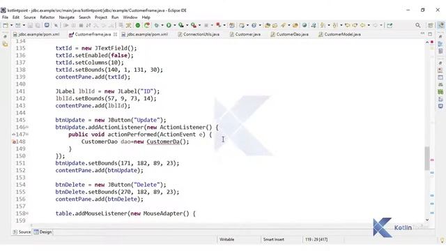Open the Help menu
Viewport: 446px width, 251px height.
click(x=146, y=17)
